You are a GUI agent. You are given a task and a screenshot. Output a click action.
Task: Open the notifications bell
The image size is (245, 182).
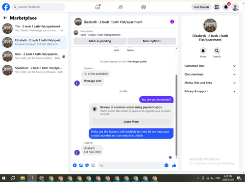[226, 7]
